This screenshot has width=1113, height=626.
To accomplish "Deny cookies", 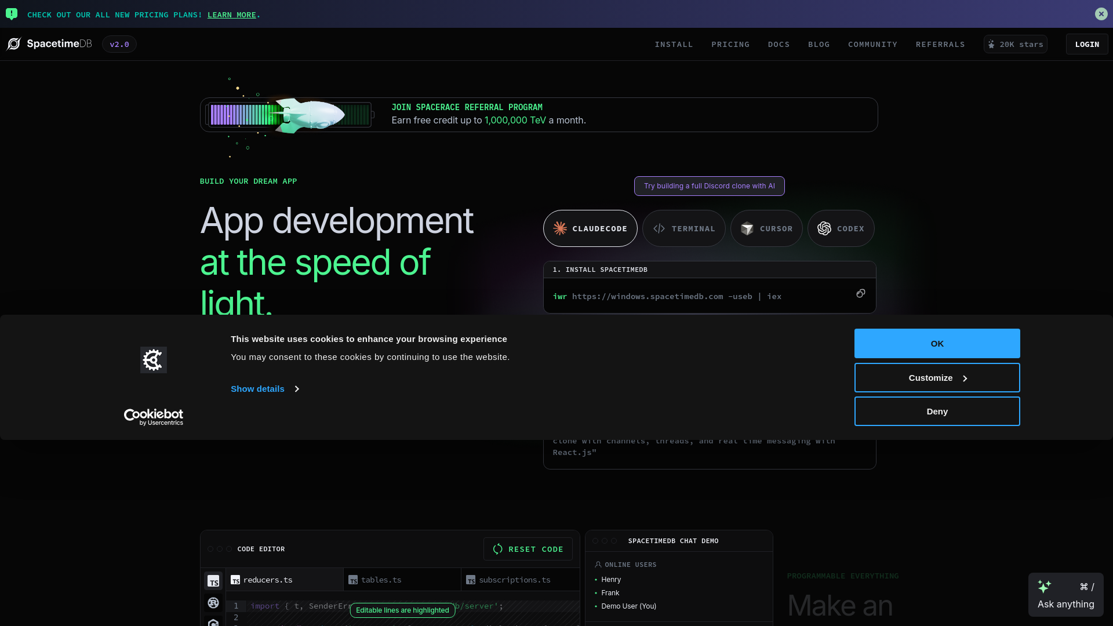I will pyautogui.click(x=937, y=412).
